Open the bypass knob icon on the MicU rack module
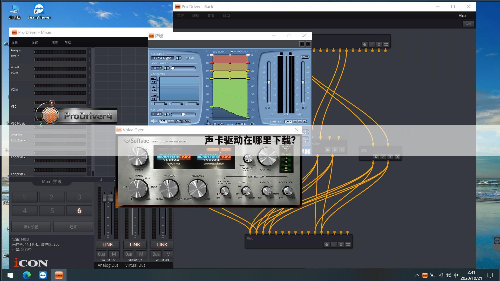 pos(327,244)
